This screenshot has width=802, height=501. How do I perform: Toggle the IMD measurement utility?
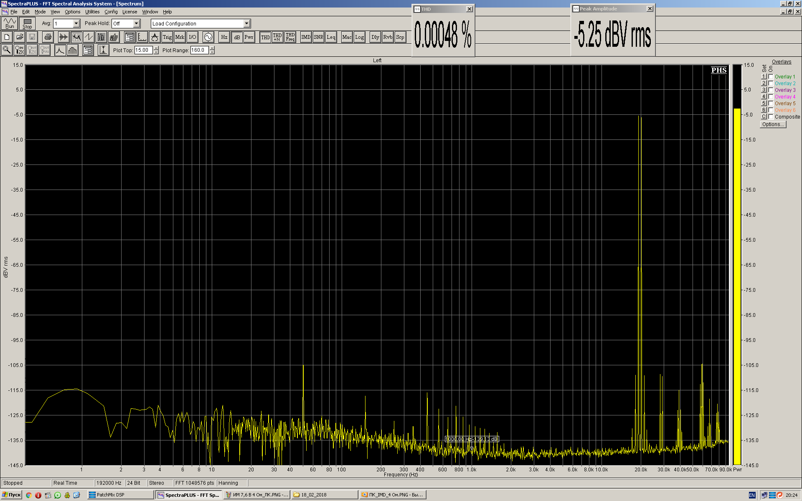pos(306,37)
